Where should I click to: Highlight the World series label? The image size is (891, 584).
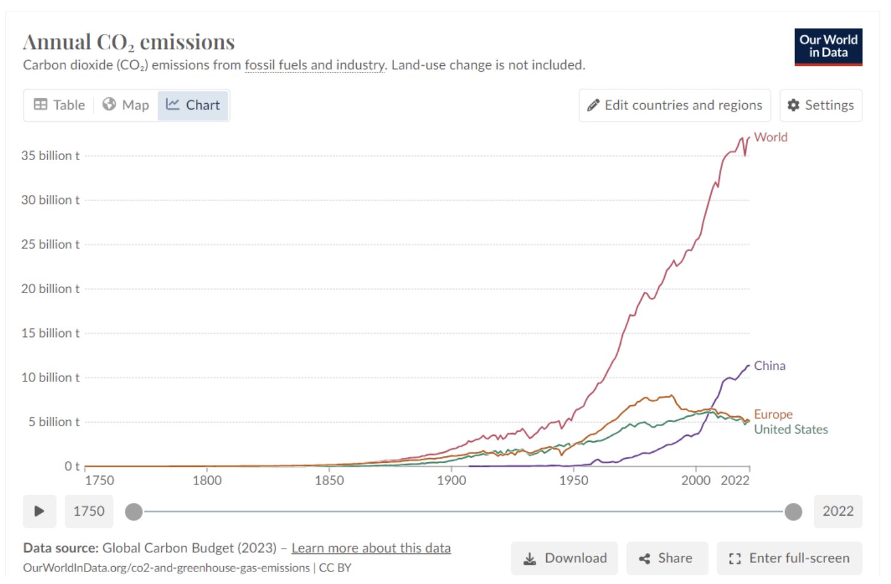770,137
